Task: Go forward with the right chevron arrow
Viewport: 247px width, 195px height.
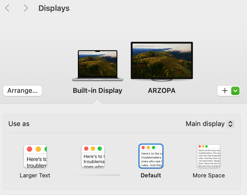Action: point(26,8)
